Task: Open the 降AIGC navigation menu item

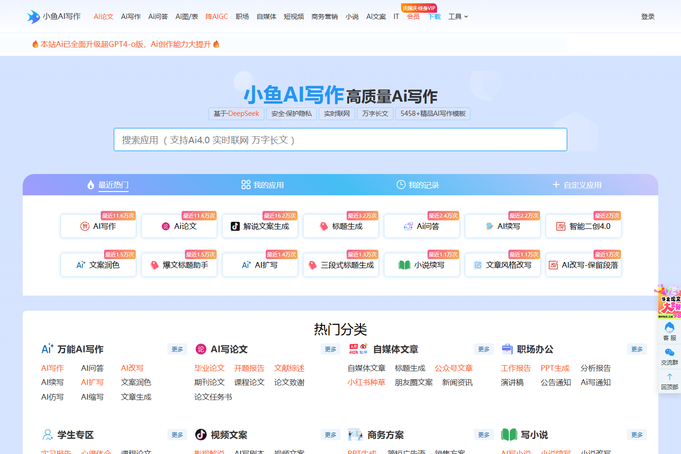Action: click(217, 17)
